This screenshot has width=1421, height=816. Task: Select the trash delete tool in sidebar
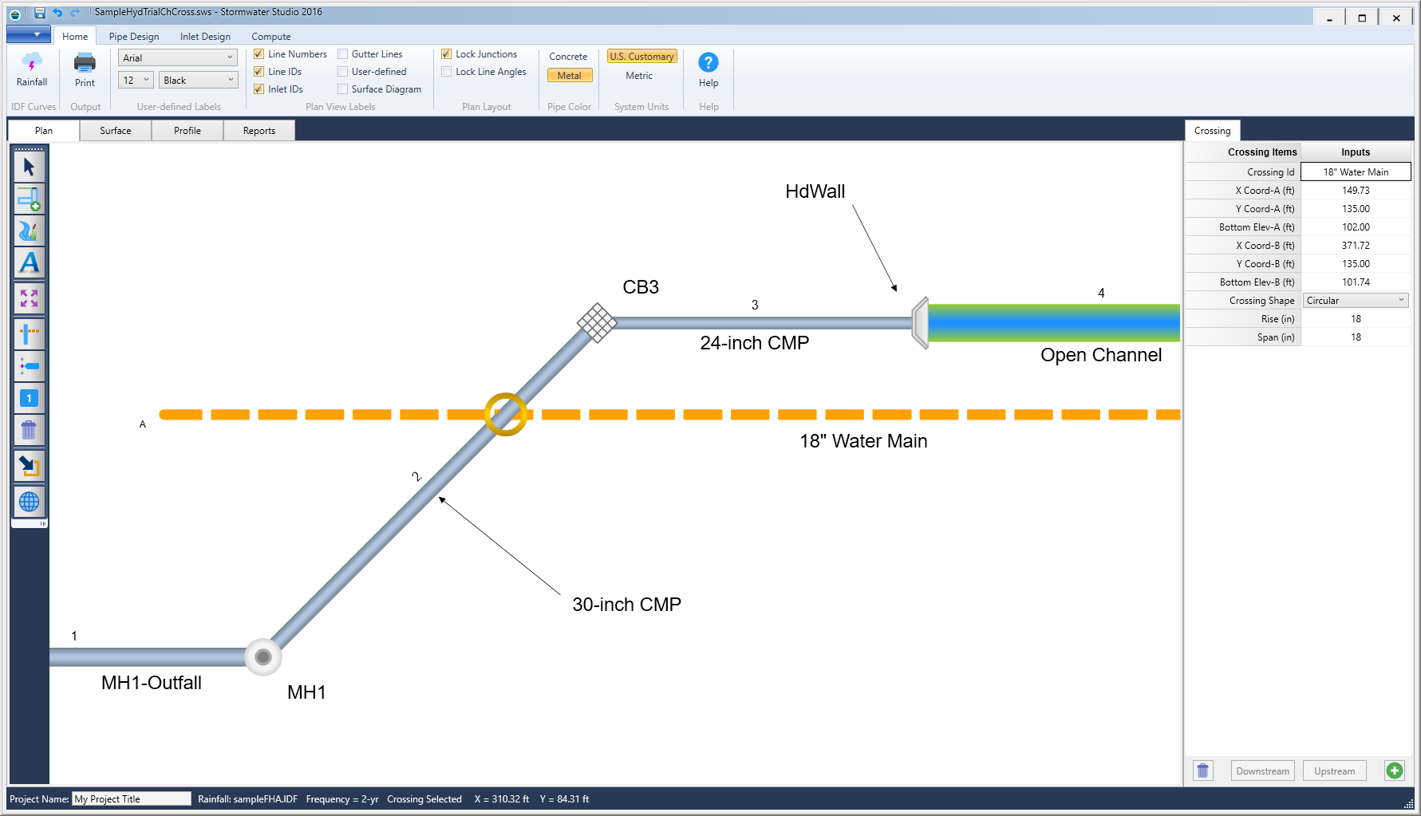(29, 430)
